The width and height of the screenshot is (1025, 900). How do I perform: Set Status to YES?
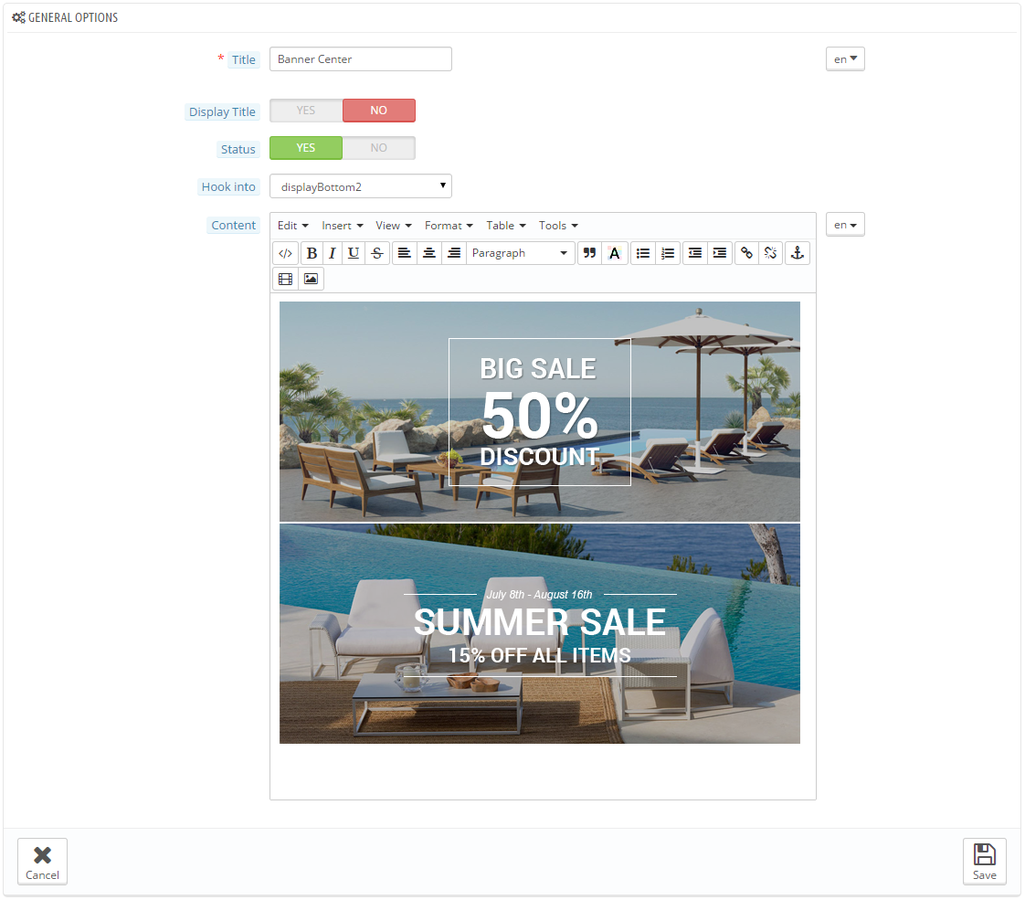306,148
